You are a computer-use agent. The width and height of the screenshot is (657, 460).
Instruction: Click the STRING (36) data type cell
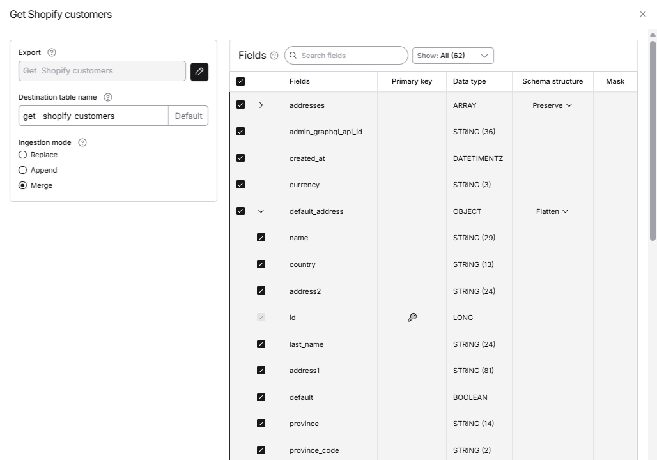click(x=474, y=132)
